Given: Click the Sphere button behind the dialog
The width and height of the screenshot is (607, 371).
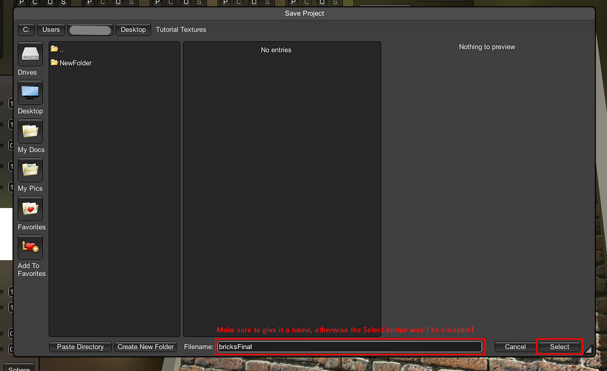Looking at the screenshot, I should pyautogui.click(x=19, y=367).
